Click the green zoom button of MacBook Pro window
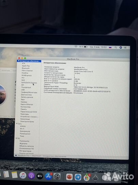Image resolution: width=138 pixels, height=185 pixels. pyautogui.click(x=25, y=58)
